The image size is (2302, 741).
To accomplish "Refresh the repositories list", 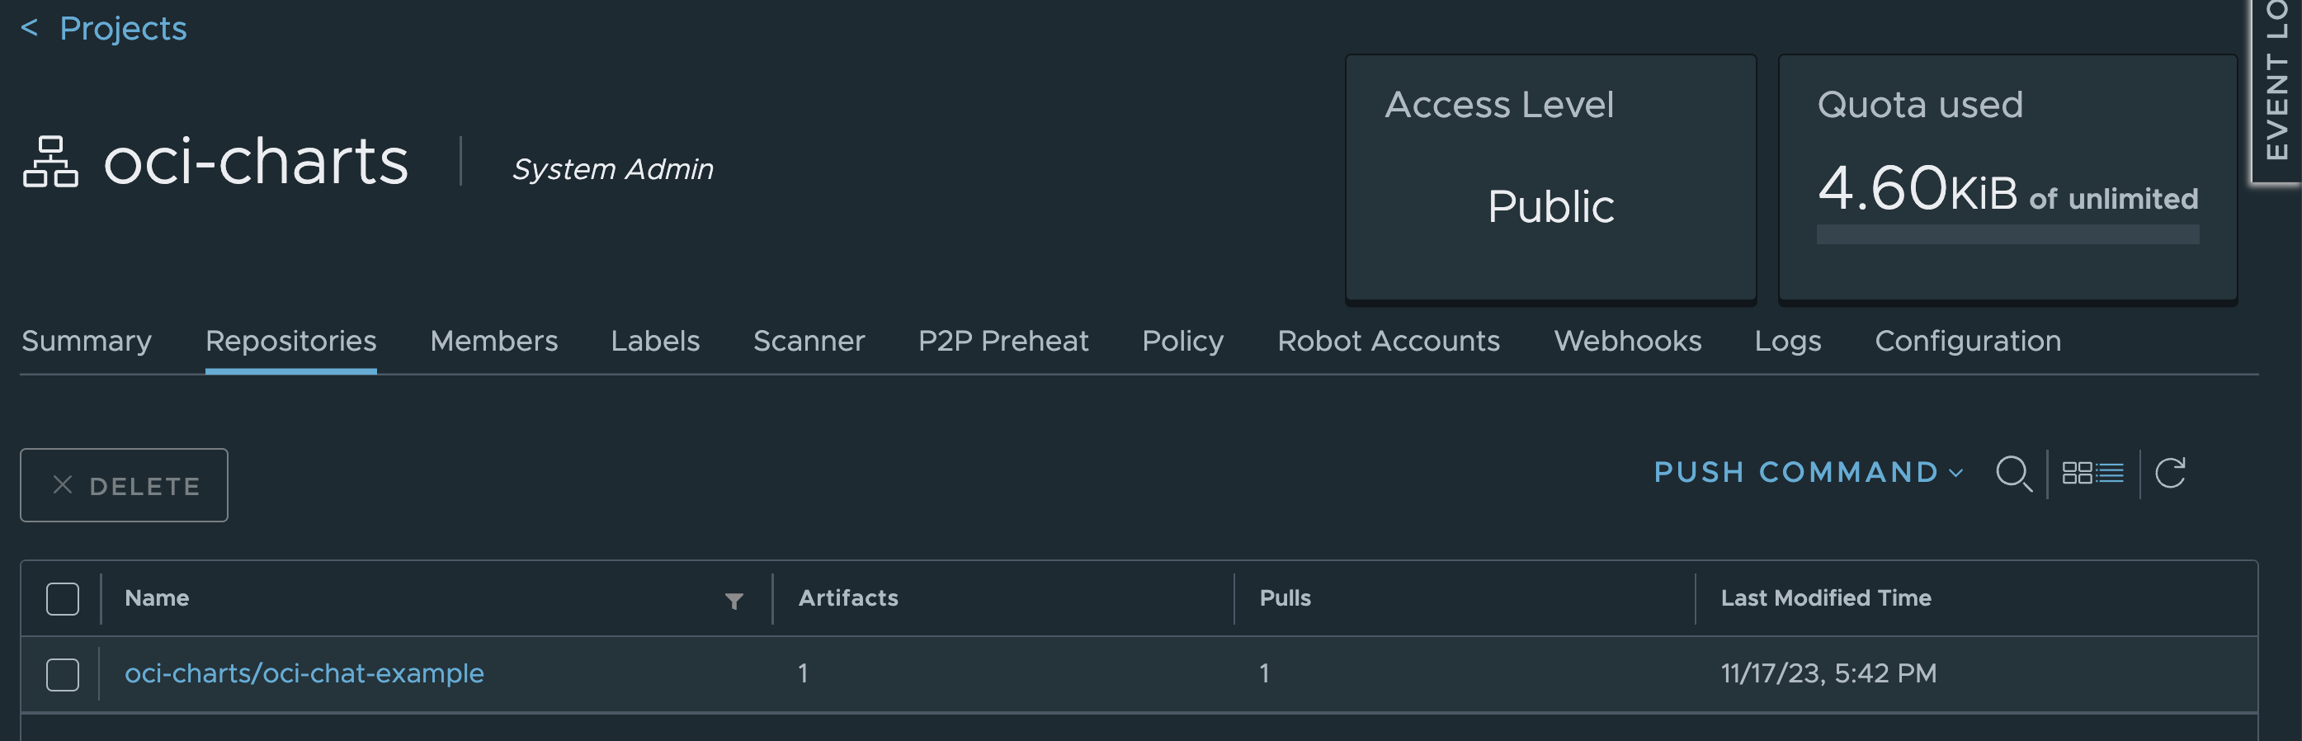I will 2170,473.
